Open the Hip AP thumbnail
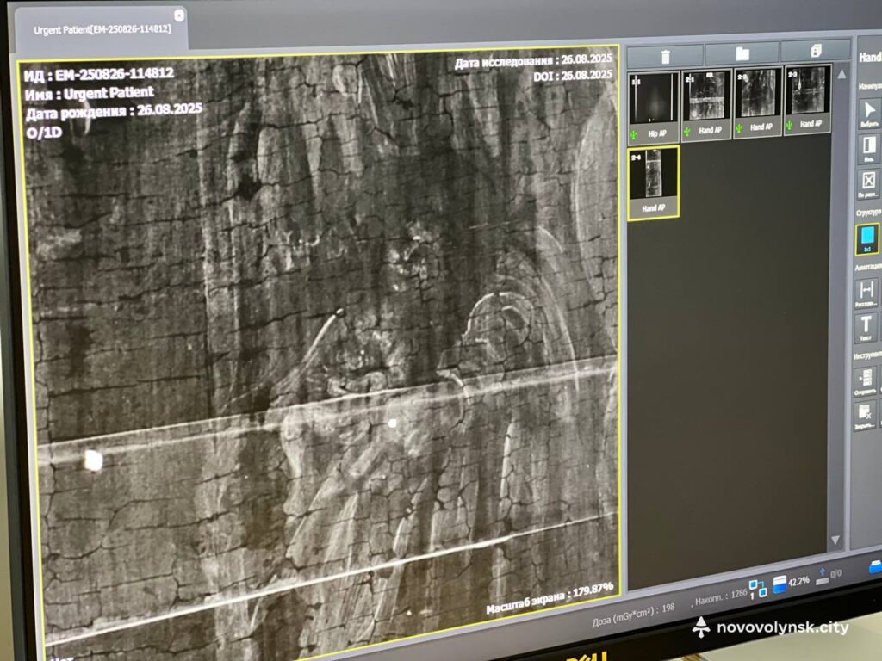This screenshot has height=661, width=882. pyautogui.click(x=654, y=102)
